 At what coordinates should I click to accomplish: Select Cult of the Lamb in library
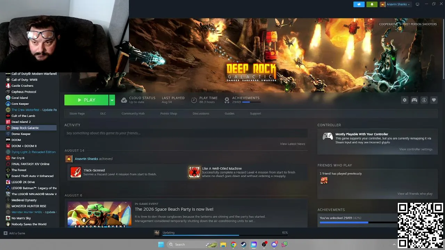[x=23, y=116]
